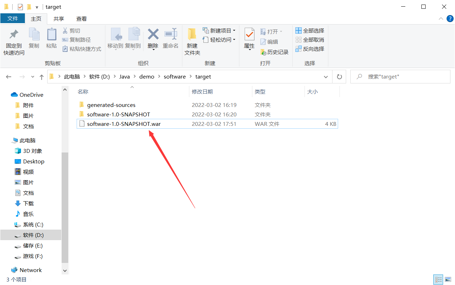Collapse the ribbon using the chevron
This screenshot has height=285, width=455.
point(441,19)
